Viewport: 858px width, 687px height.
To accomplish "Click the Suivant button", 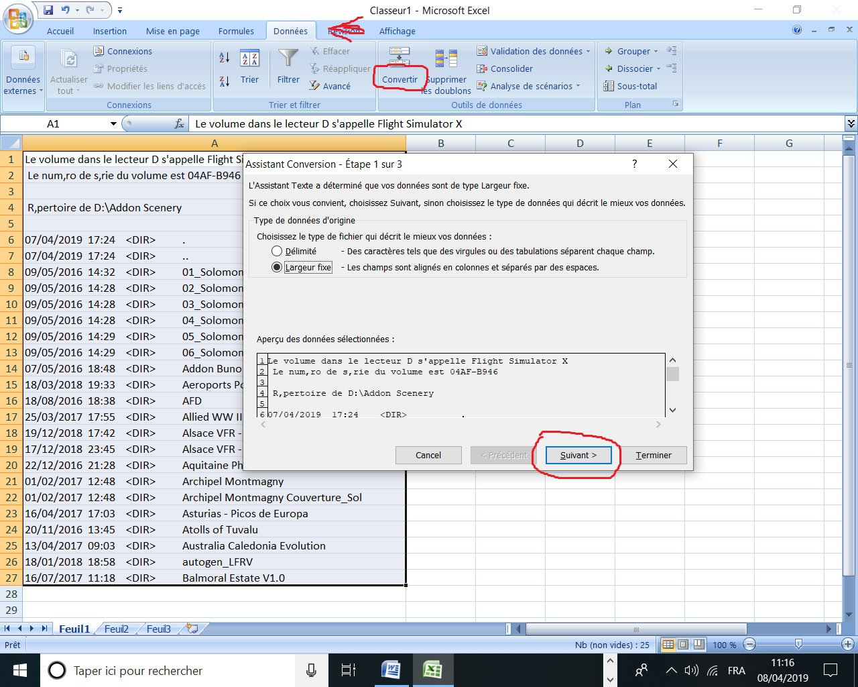I will pos(578,455).
